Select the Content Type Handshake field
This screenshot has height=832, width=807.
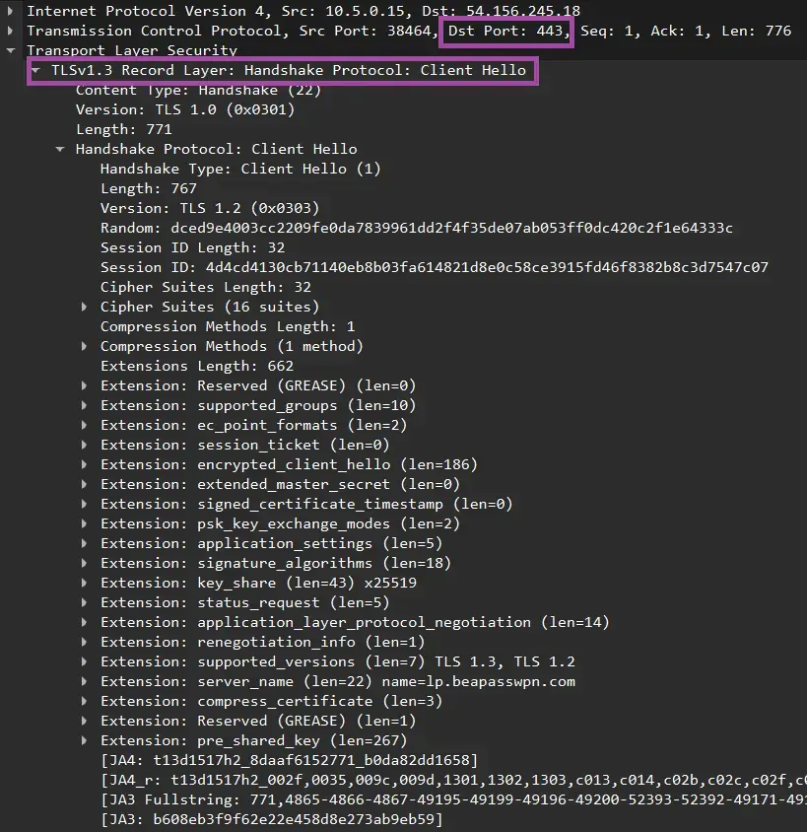(197, 90)
